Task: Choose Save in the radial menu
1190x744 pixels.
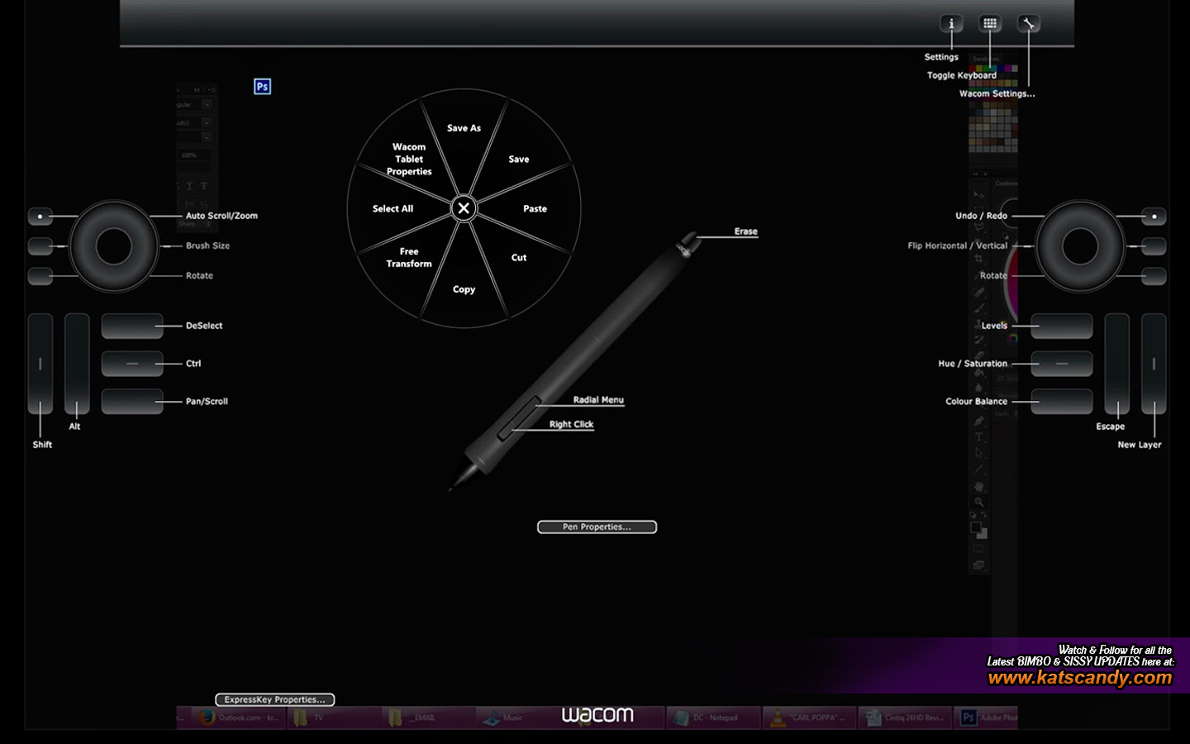Action: [519, 159]
